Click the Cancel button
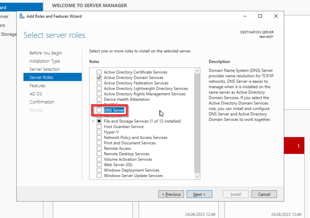 [x=264, y=194]
